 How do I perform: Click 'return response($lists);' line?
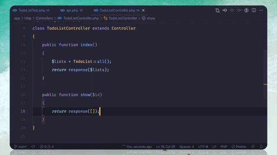coord(81,70)
